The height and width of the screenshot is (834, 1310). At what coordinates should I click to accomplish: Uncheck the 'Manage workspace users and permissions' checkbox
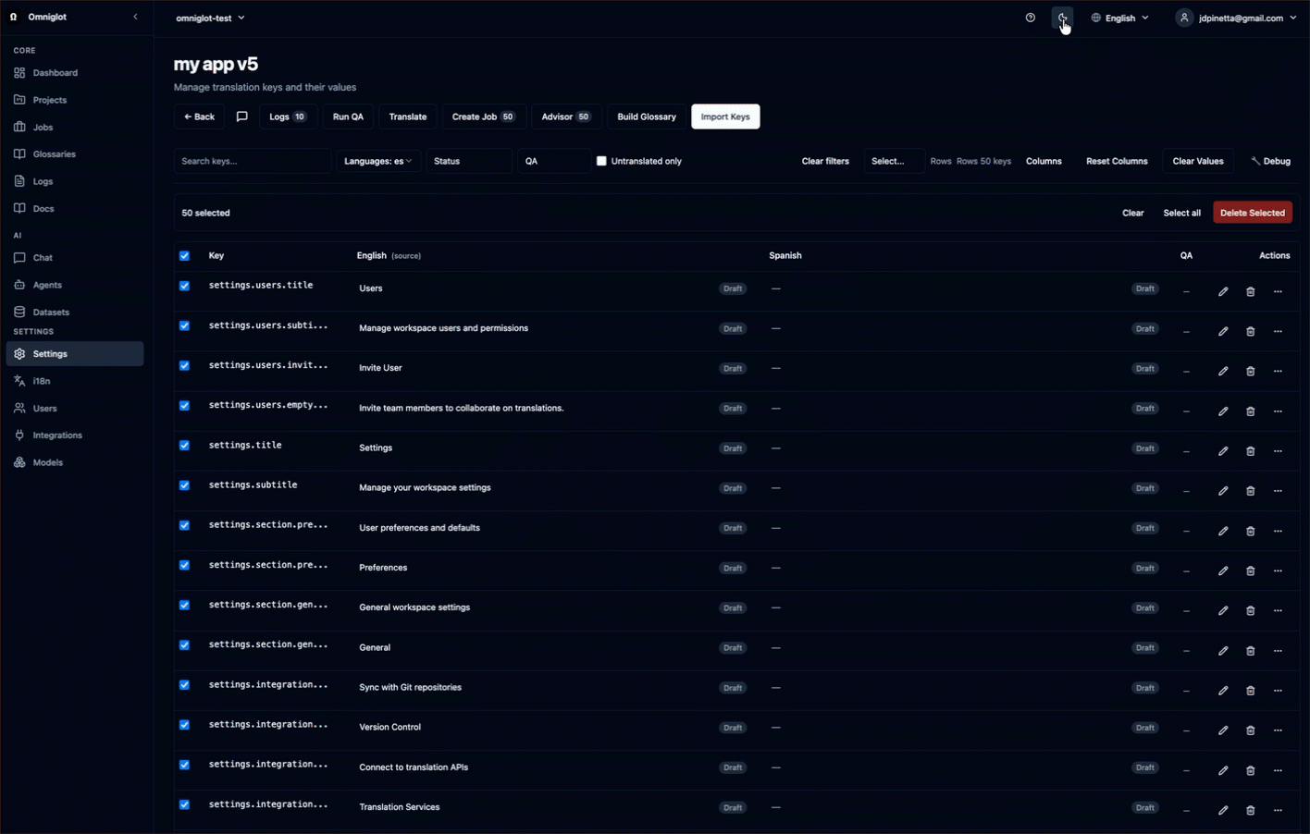(x=184, y=325)
